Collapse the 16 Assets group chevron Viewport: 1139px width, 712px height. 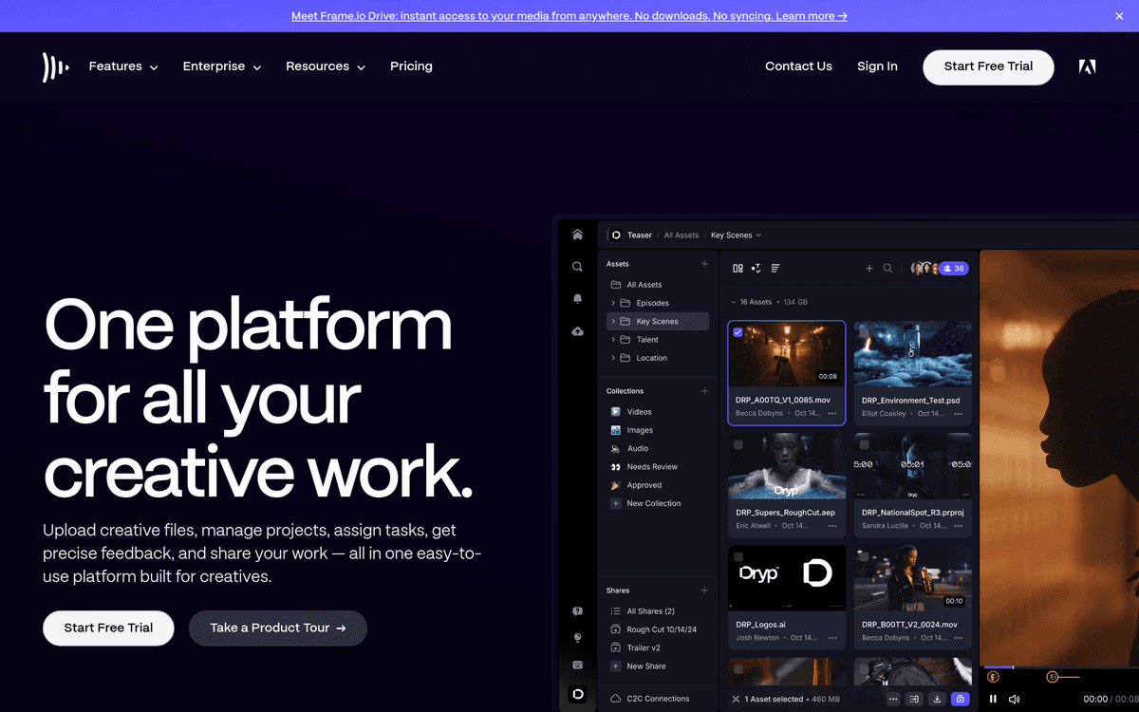[733, 302]
